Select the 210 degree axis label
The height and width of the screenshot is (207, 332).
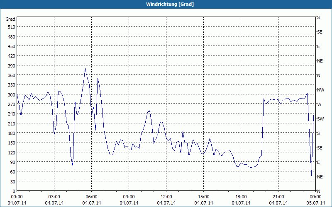tap(12, 124)
